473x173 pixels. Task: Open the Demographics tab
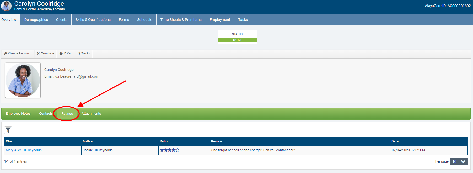36,20
